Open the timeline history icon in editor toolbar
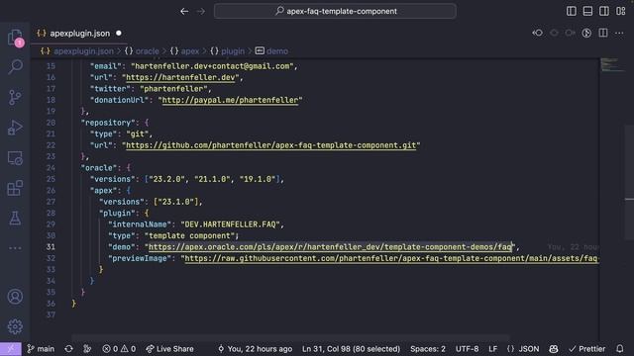This screenshot has height=356, width=634. pos(586,33)
